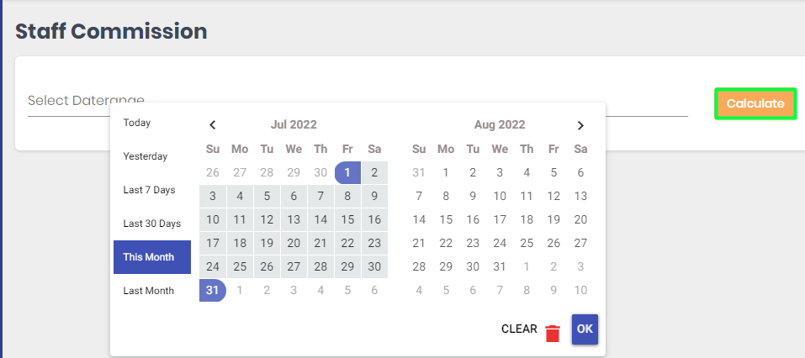This screenshot has width=805, height=358.
Task: Click the orange Calculate button
Action: pos(755,103)
